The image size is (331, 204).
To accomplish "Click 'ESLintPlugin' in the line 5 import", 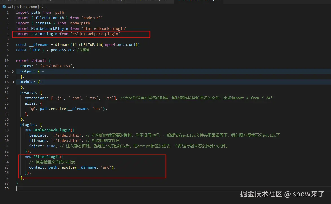I will (44, 34).
